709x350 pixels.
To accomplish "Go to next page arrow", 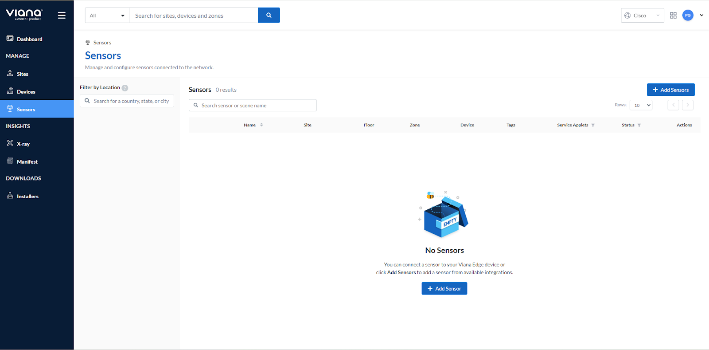I will coord(687,105).
